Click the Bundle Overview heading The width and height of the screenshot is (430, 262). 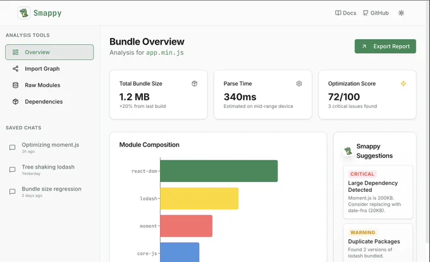pyautogui.click(x=147, y=42)
